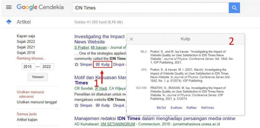
Task: Open author S Pratiwi profile
Action: coord(82,48)
